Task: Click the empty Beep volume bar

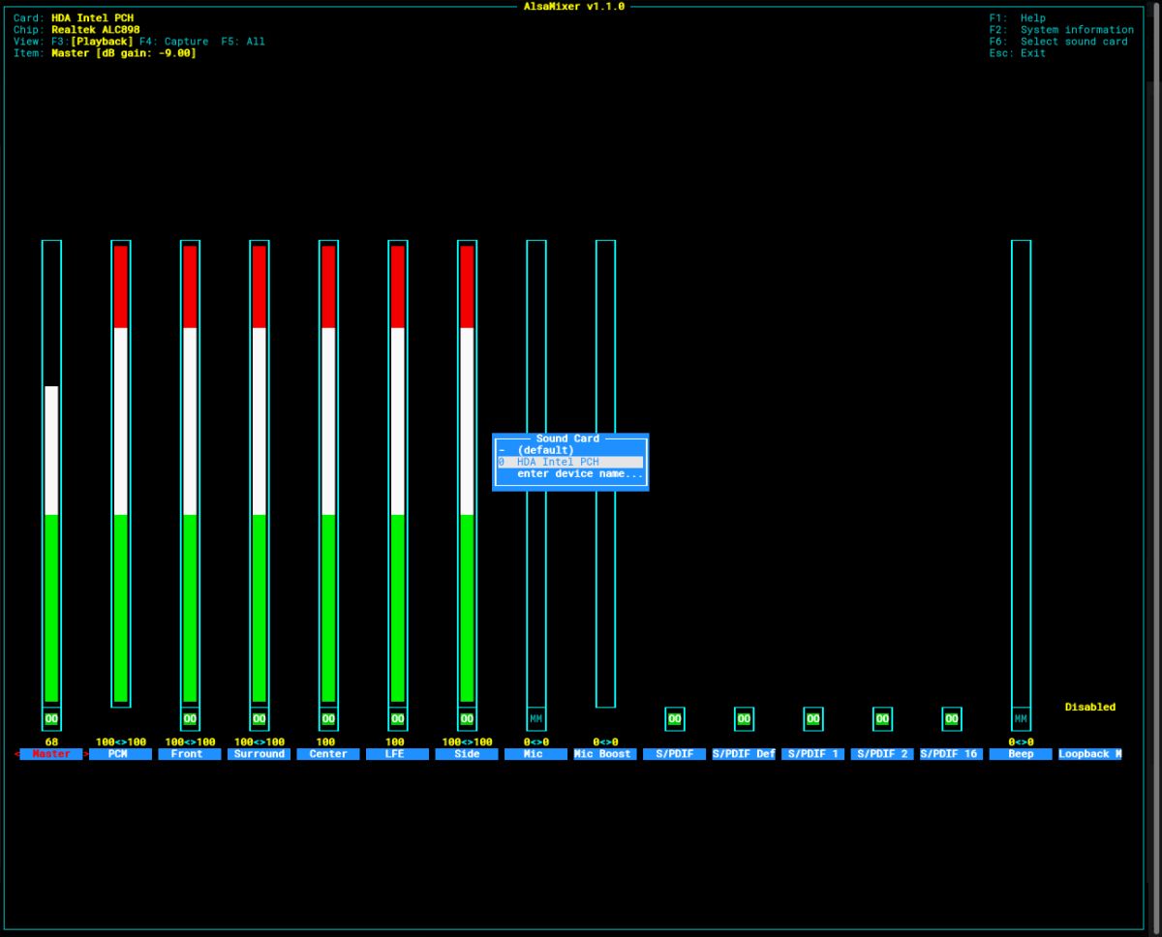Action: (x=1021, y=473)
